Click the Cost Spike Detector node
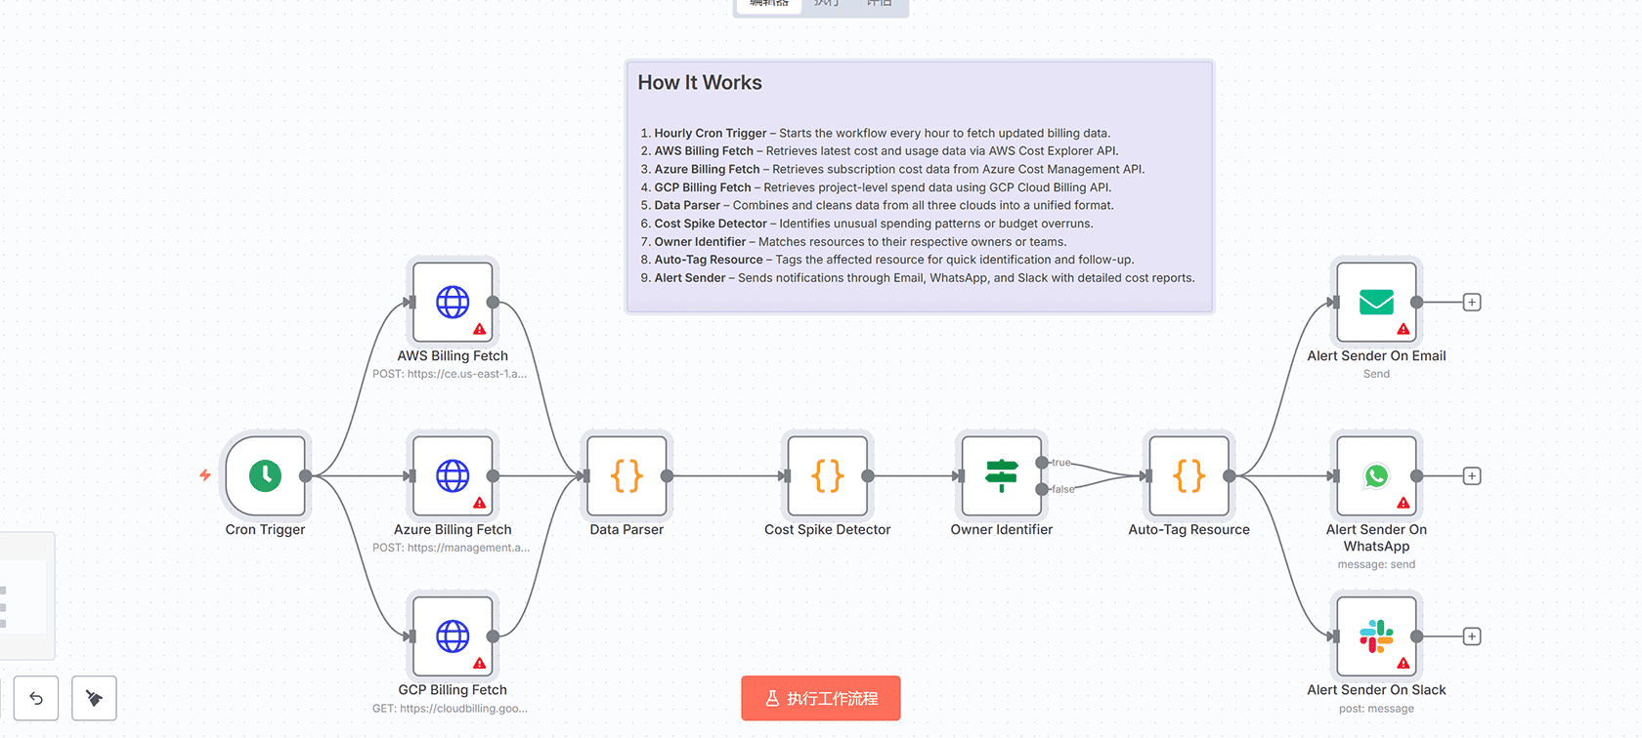The width and height of the screenshot is (1642, 738). point(827,475)
